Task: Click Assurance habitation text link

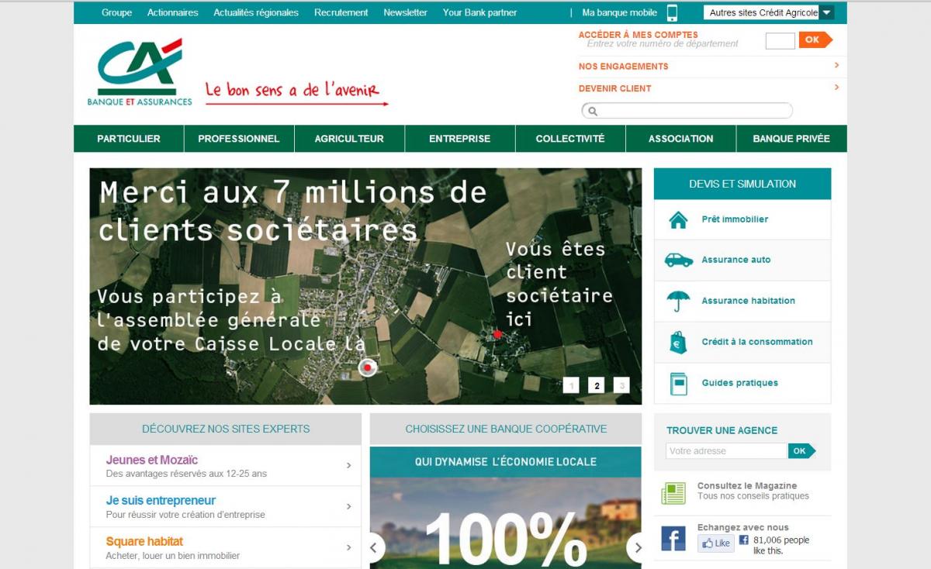Action: (749, 301)
